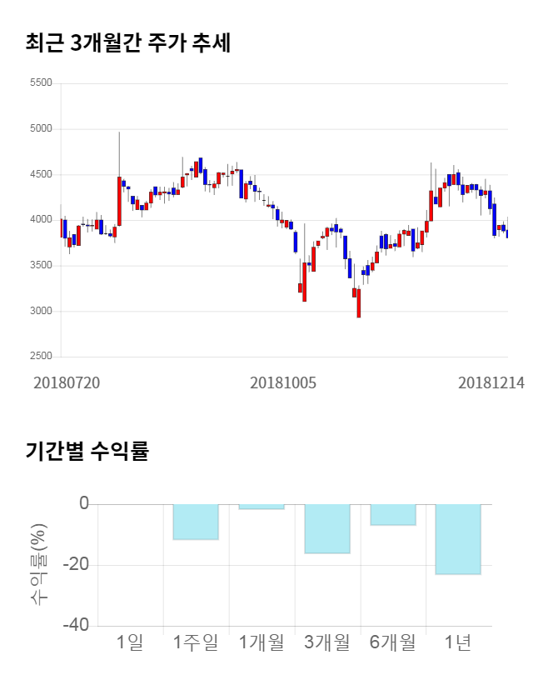The image size is (533, 675).
Task: Select the 6개월 axis label
Action: point(393,642)
